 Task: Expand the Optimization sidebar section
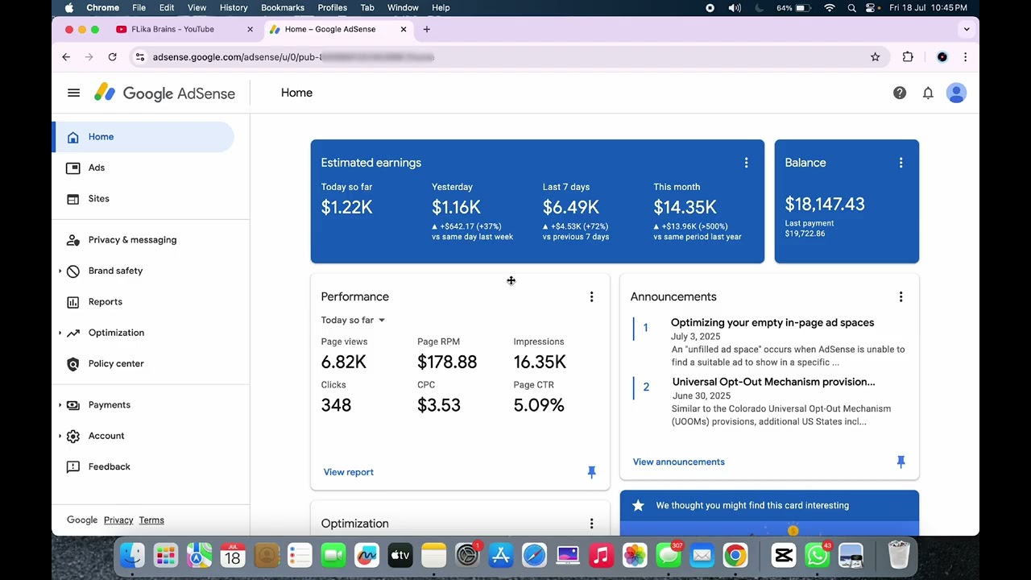tap(60, 333)
